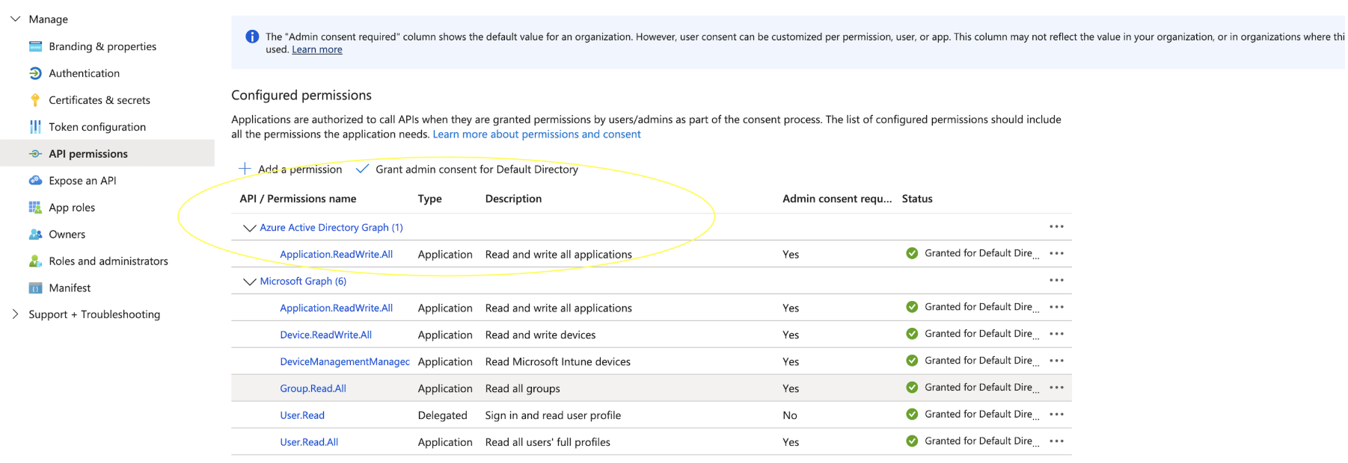The width and height of the screenshot is (1348, 463).
Task: Open Device.ReadWrite.All permission link
Action: (325, 335)
